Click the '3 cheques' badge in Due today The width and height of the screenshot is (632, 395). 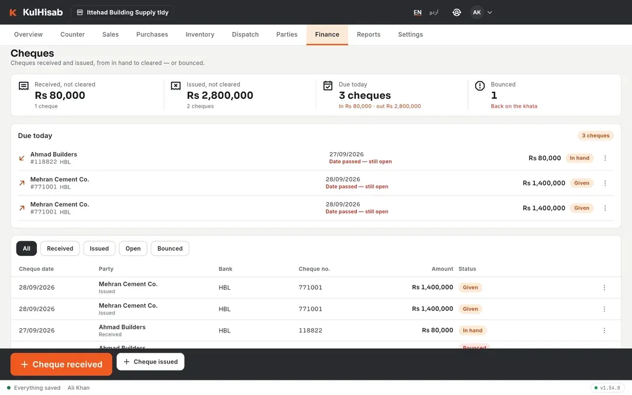tap(595, 136)
